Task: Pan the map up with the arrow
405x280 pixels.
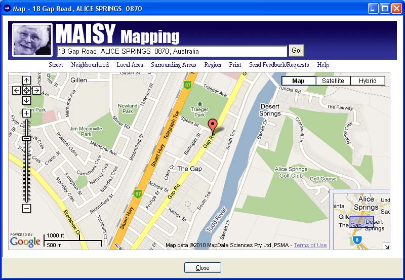Action: coord(26,81)
